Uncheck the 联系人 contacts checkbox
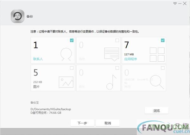190x135 pixels. [72, 40]
